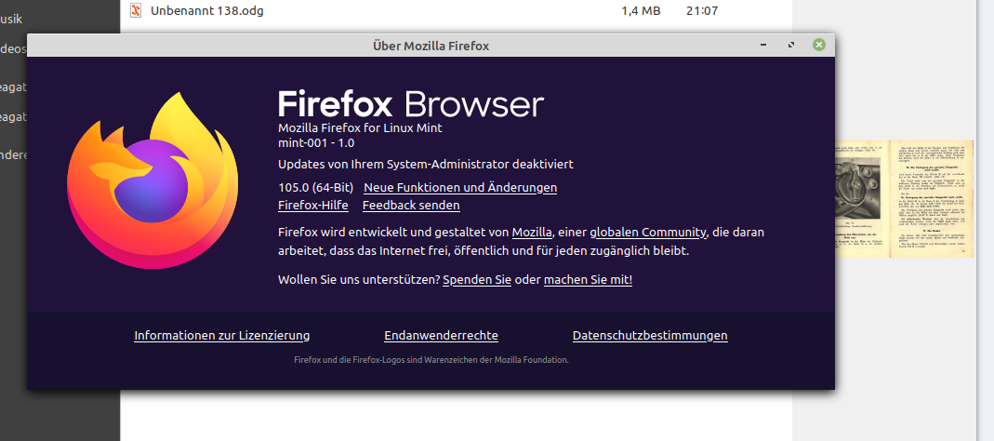Open 'Neue Funktionen und Änderungen' link

pyautogui.click(x=460, y=188)
